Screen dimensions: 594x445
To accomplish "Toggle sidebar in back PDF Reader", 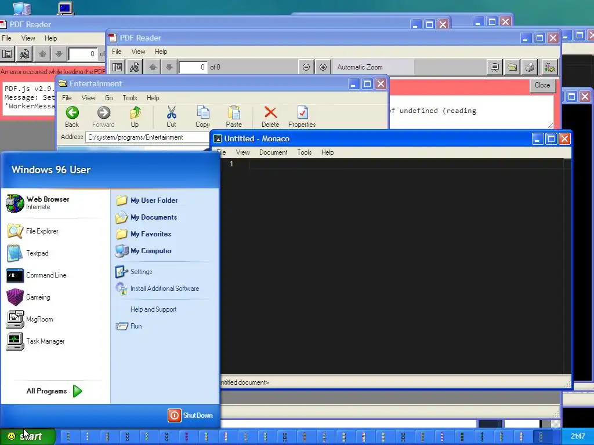I will click(x=7, y=54).
